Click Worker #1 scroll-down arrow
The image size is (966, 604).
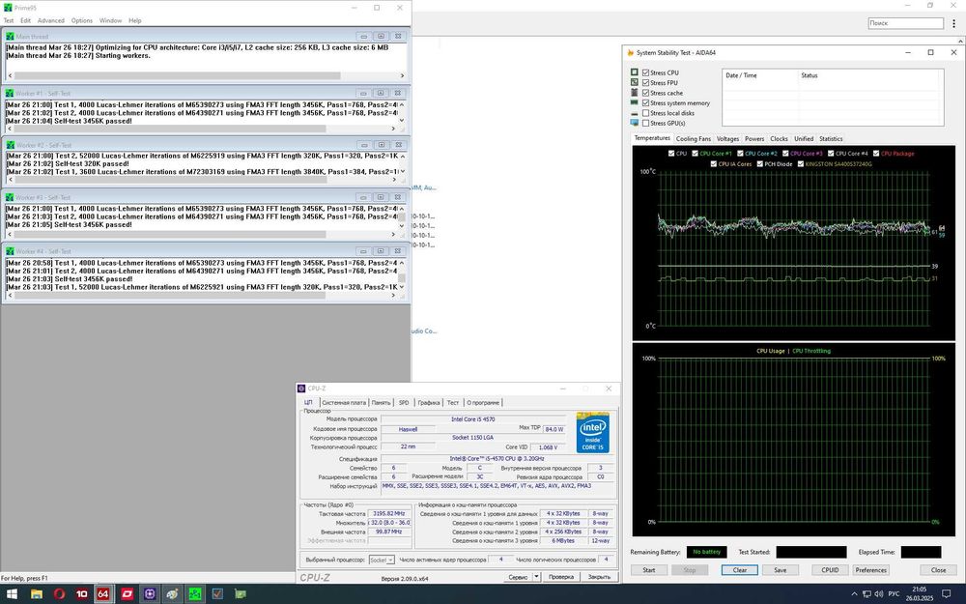[402, 120]
